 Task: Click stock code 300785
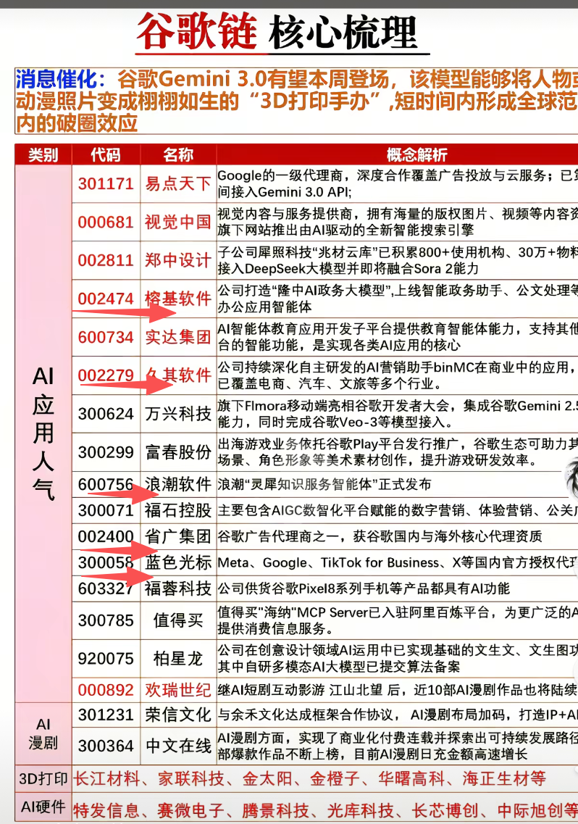tap(106, 620)
